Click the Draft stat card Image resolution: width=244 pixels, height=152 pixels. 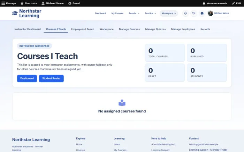[x=165, y=73]
